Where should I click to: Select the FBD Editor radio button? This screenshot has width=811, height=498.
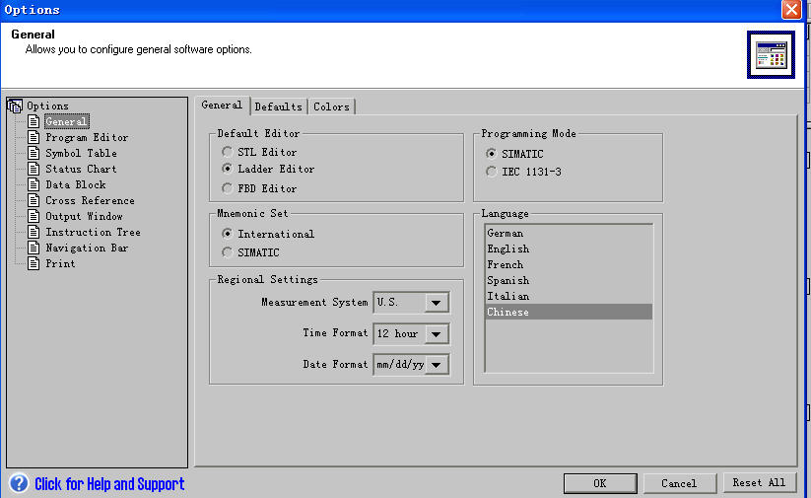pos(228,188)
